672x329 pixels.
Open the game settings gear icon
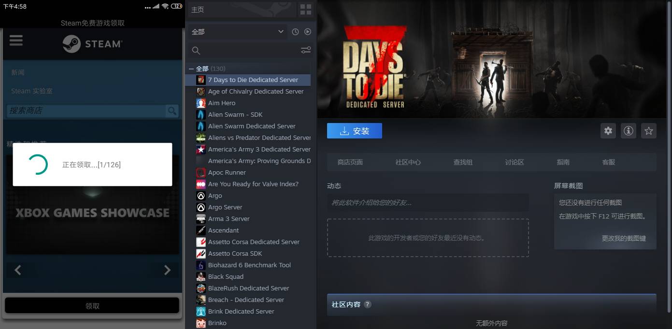[x=608, y=130]
